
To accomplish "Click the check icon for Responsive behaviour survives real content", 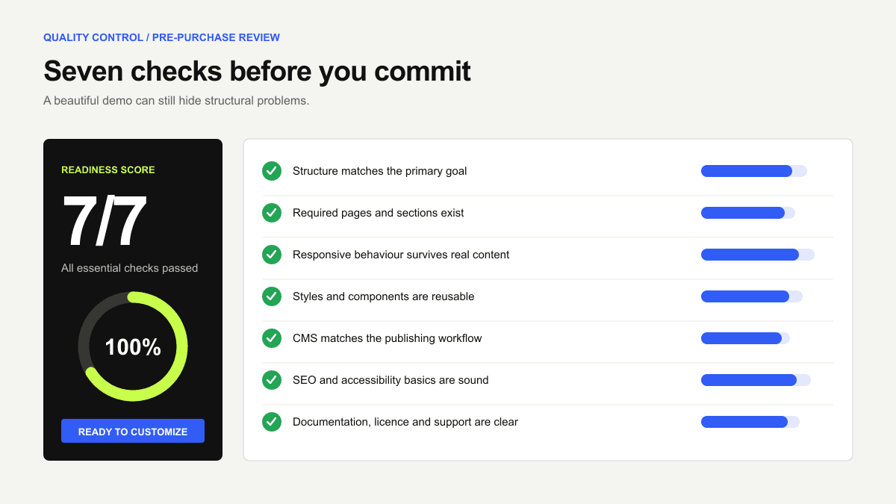I will click(272, 255).
